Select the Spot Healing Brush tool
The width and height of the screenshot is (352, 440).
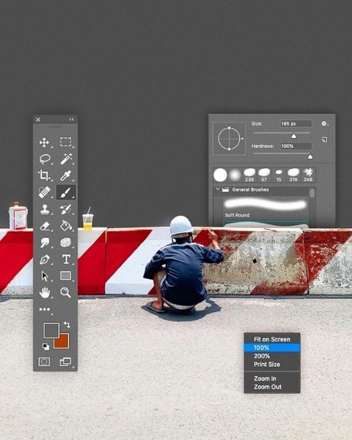[44, 192]
